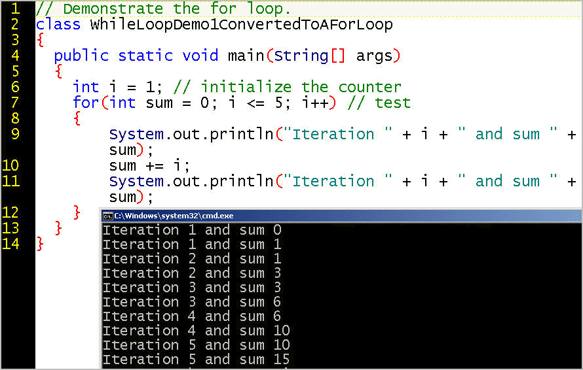The image size is (583, 370).
Task: Click the "// test" comment
Action: [379, 103]
